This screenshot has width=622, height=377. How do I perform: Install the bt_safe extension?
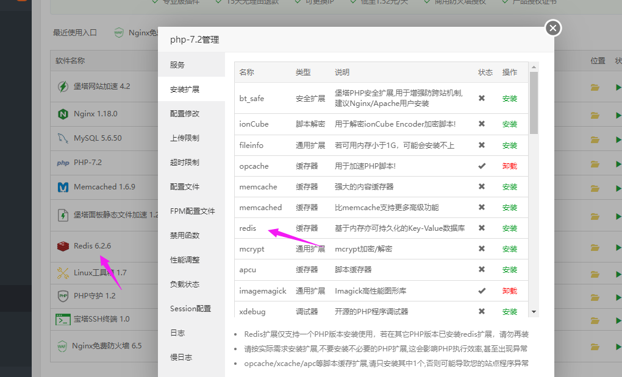pos(509,98)
